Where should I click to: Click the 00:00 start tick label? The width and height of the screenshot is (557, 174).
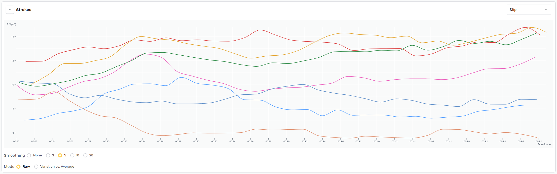(x=16, y=141)
